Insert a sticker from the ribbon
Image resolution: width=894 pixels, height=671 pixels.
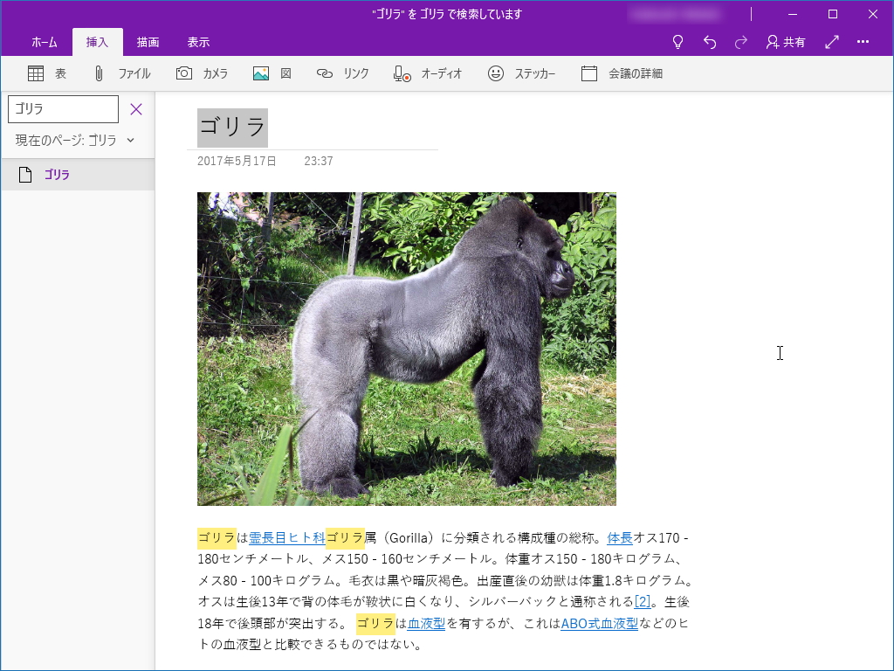[521, 73]
